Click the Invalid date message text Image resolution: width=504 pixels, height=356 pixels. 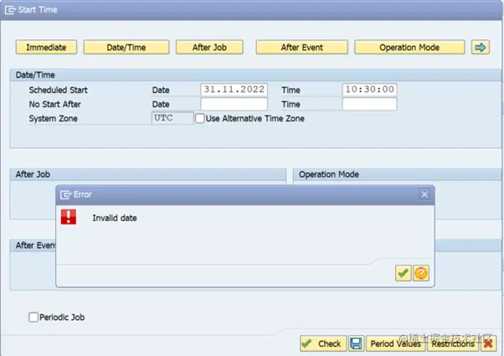coord(115,218)
